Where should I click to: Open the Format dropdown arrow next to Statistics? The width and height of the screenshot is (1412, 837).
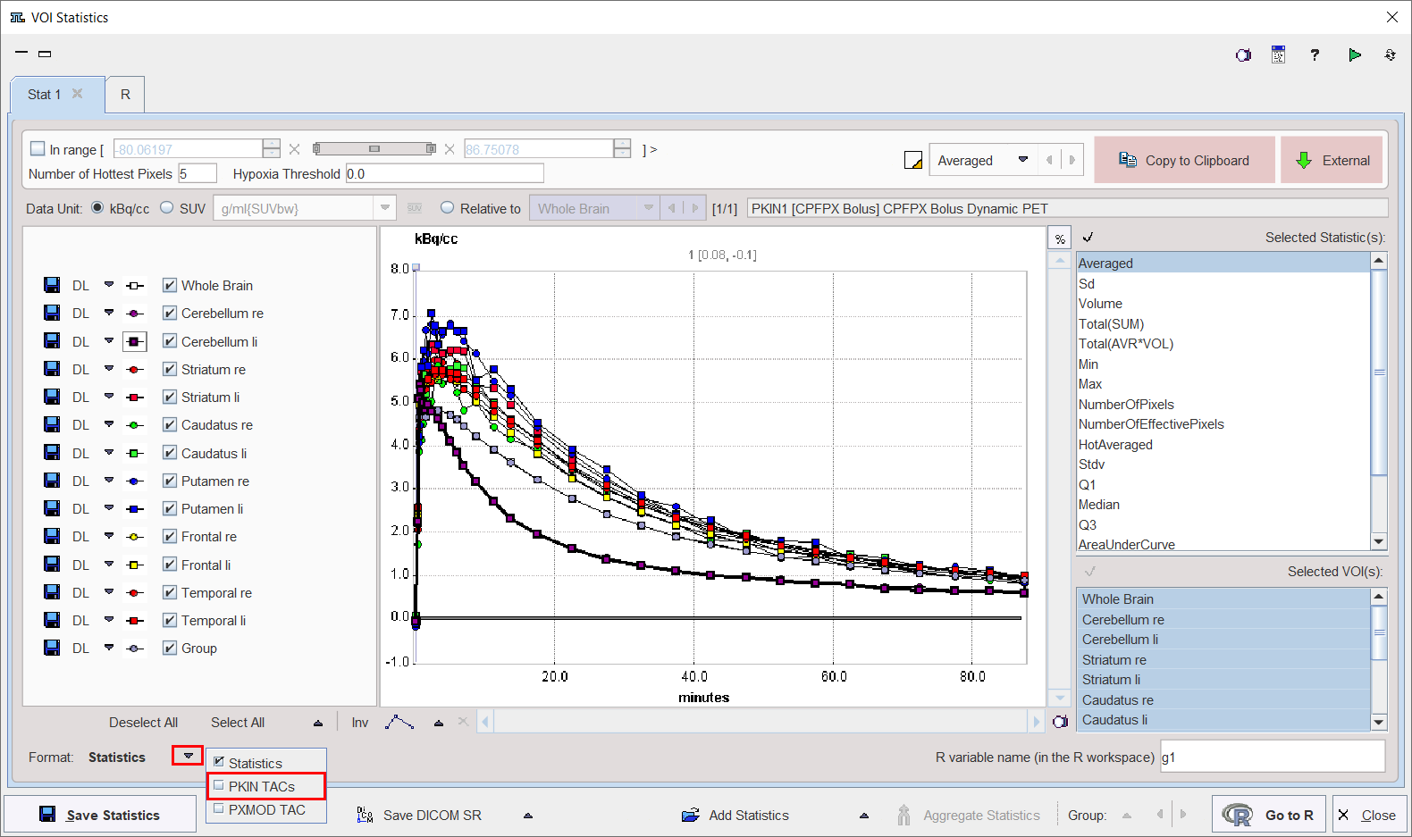(x=188, y=756)
